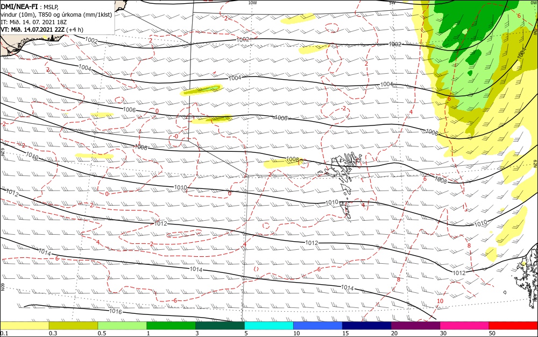
Task: Click the 1016 isobar label
Action: click(x=115, y=312)
